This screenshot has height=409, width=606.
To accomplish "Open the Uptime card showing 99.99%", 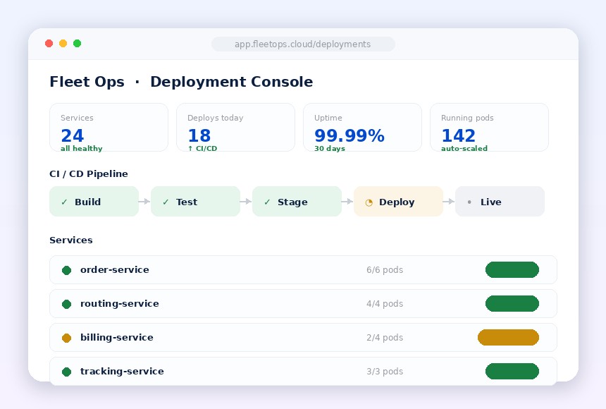I will click(x=362, y=128).
